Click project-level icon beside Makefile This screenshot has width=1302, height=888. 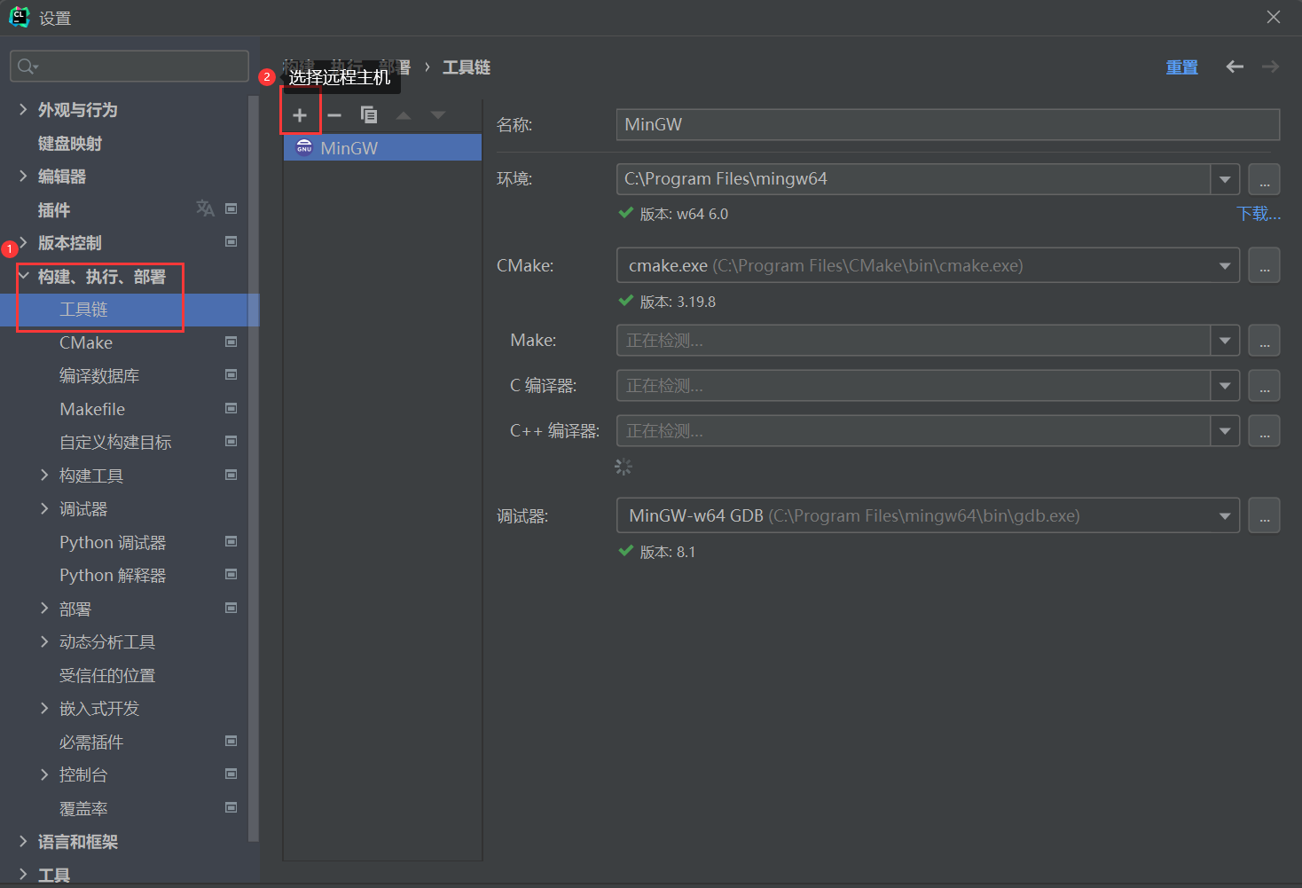click(x=231, y=408)
